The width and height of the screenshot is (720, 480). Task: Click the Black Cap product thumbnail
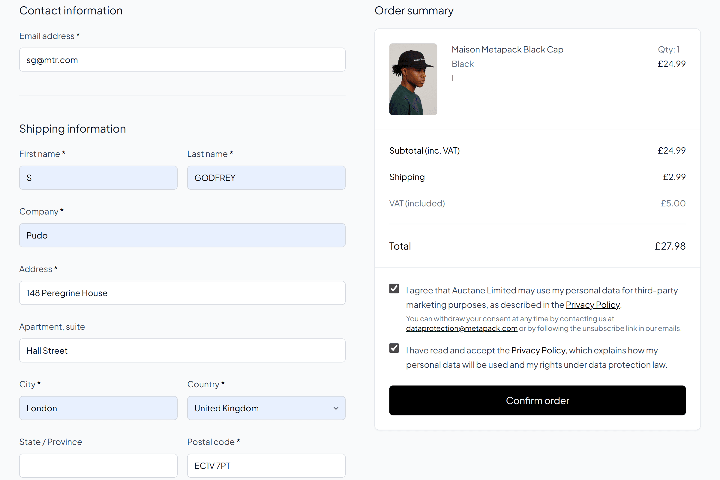413,79
